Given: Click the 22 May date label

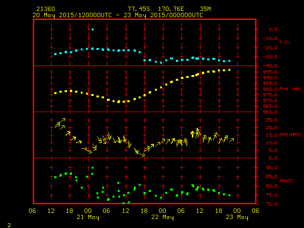Looking at the screenshot, I should tap(162, 217).
